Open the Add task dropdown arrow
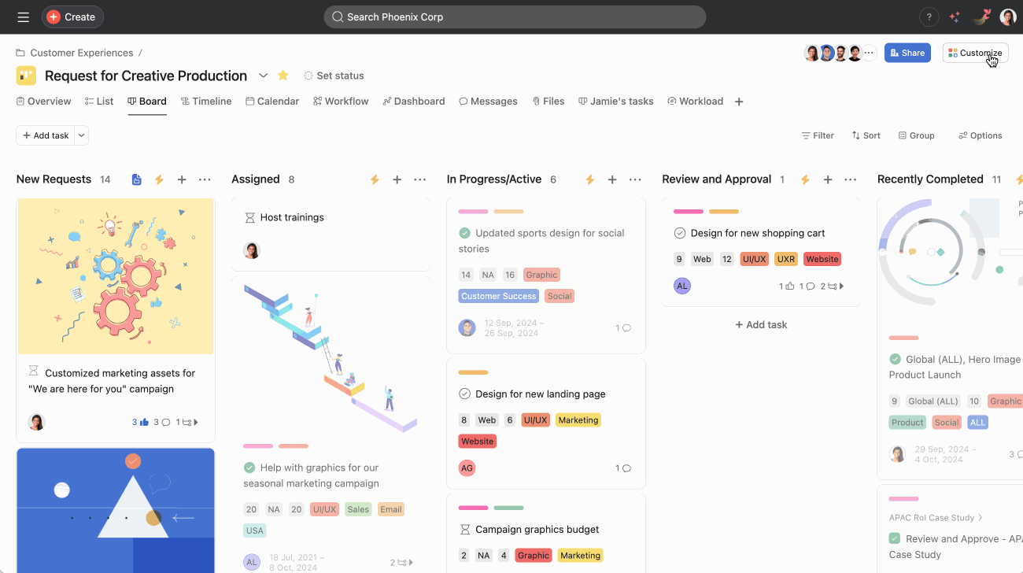 (81, 135)
